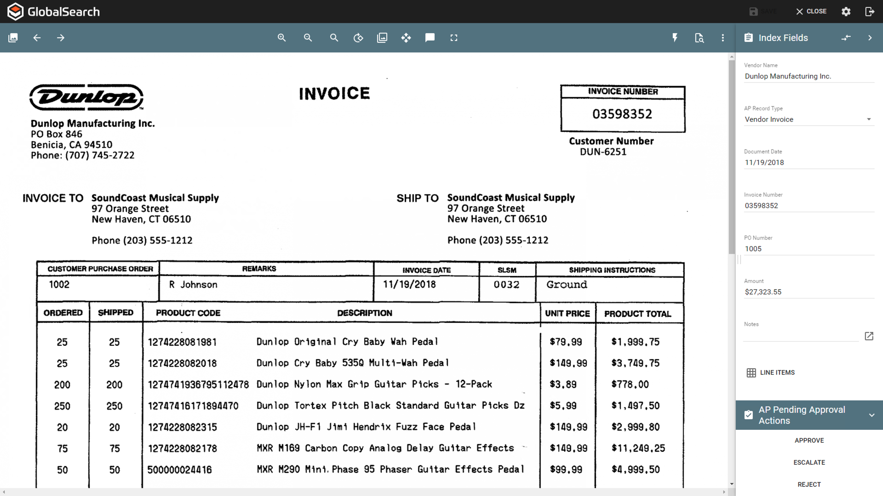Click the zoom out magnifier icon

[308, 38]
